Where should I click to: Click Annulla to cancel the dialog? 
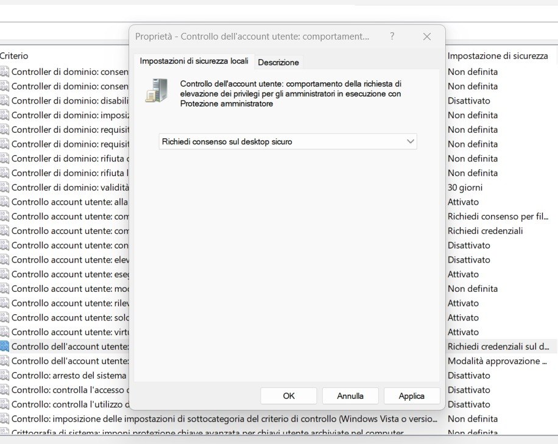(x=350, y=395)
